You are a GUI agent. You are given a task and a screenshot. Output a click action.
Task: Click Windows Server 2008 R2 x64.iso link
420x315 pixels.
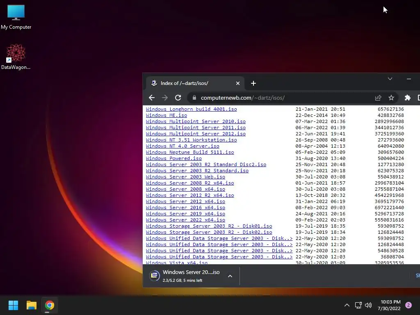190,183
